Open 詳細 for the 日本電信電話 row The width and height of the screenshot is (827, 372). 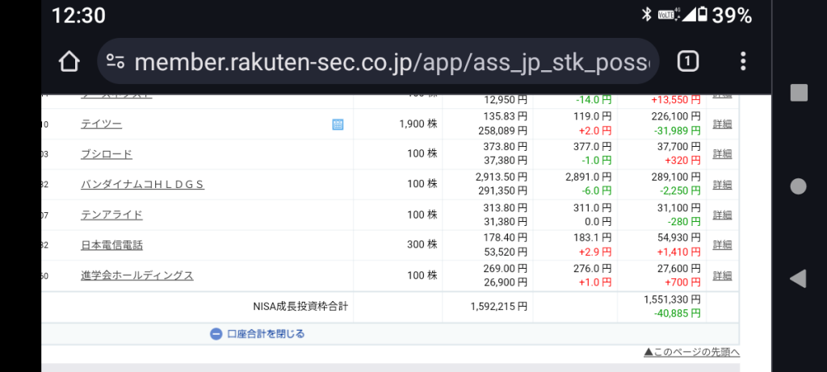(x=722, y=245)
